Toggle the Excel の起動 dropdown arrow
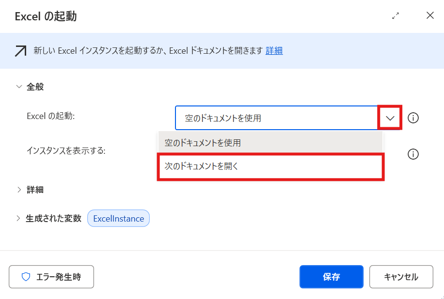444x299 pixels. [390, 118]
